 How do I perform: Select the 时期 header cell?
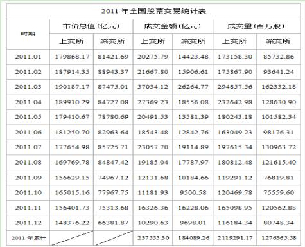pos(28,34)
